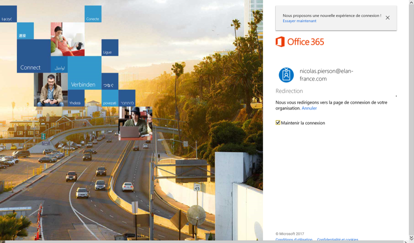Open the "Conditions d'utilisation" footer link
This screenshot has width=414, height=243.
point(293,240)
